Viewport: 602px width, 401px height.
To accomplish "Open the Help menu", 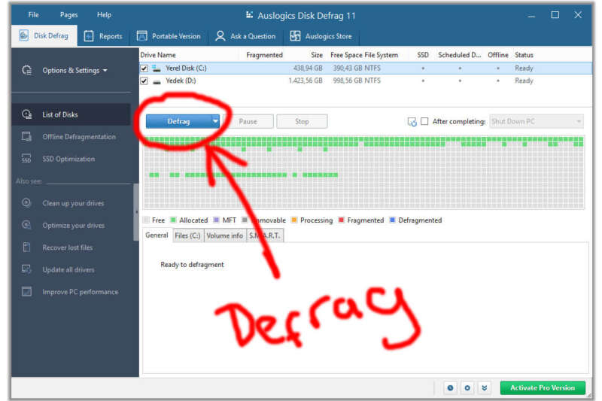I will [104, 14].
